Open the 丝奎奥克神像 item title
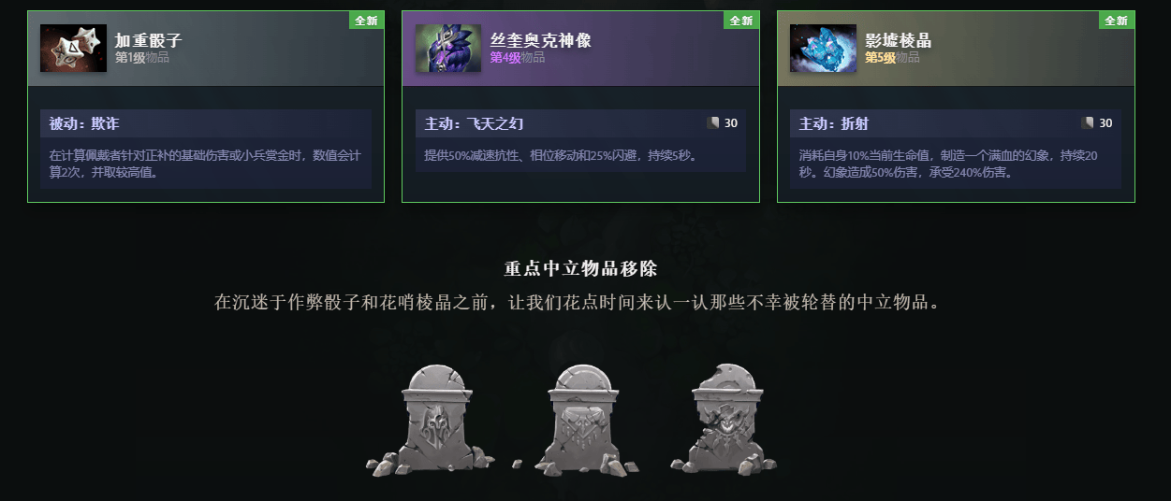This screenshot has height=501, width=1171. [x=540, y=40]
